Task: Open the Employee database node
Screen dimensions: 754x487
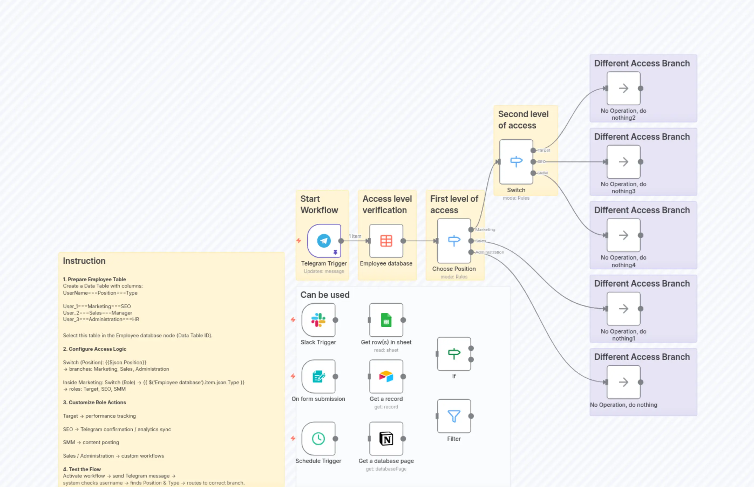Action: [x=386, y=240]
